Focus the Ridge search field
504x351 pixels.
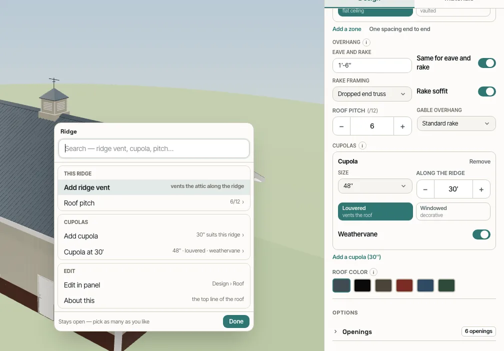[154, 148]
